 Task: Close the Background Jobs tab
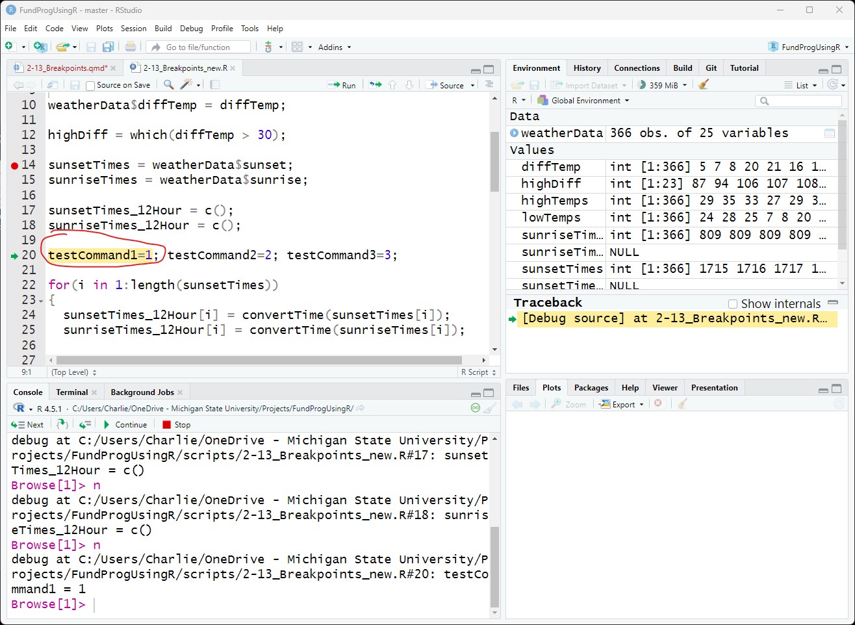180,392
